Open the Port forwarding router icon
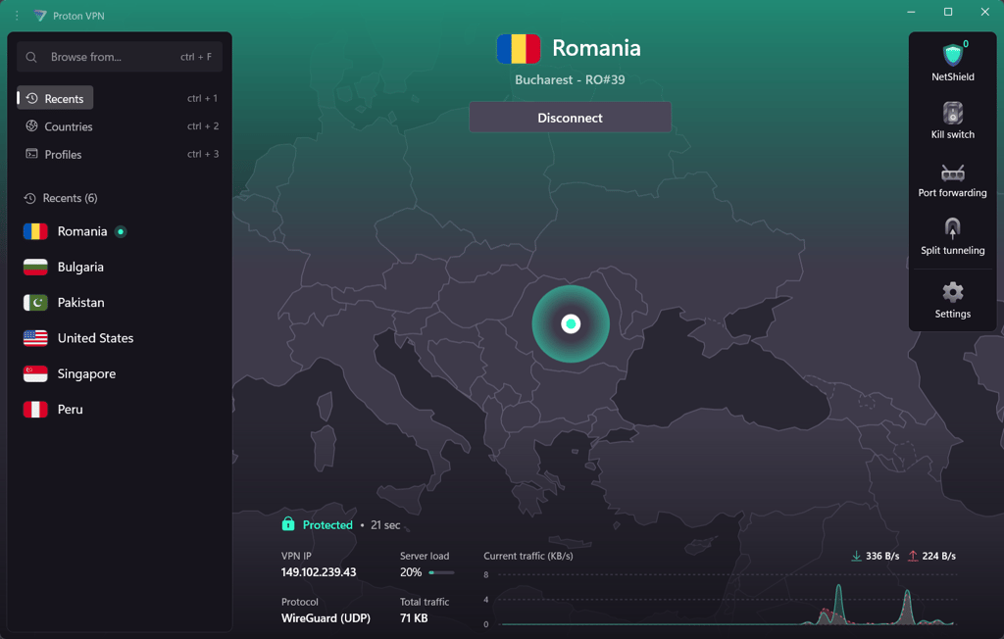This screenshot has width=1004, height=639. [952, 172]
